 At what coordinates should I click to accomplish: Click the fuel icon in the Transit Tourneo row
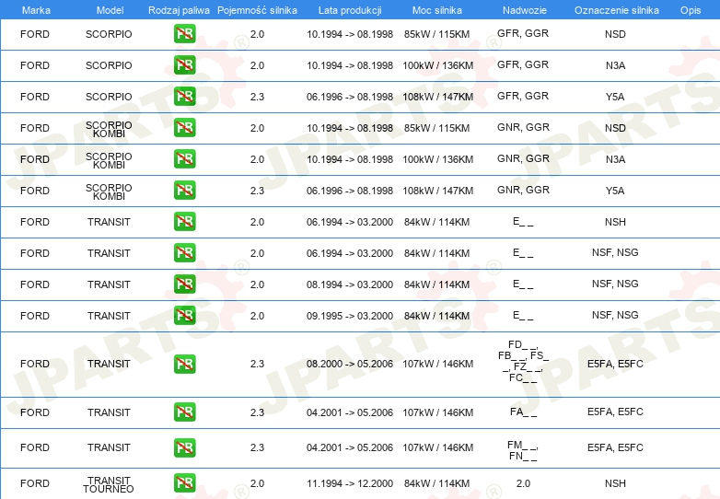point(184,483)
